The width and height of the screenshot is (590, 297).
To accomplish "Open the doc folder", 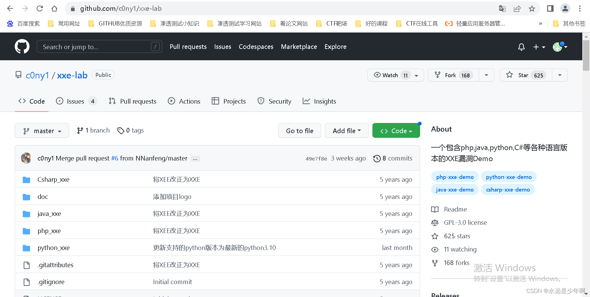I will pyautogui.click(x=43, y=197).
